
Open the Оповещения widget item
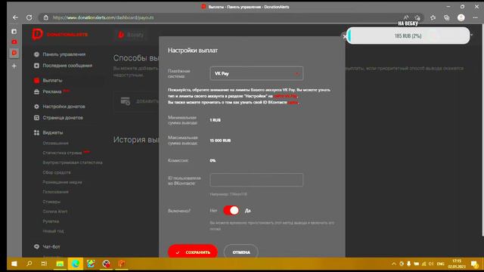click(x=55, y=143)
